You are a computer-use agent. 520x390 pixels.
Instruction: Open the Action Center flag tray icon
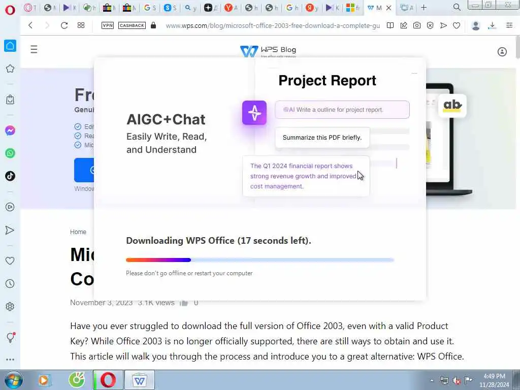click(x=468, y=380)
